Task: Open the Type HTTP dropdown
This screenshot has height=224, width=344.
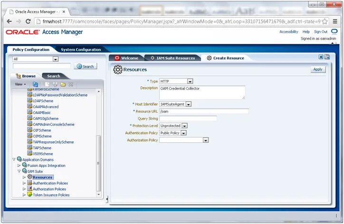Action: pyautogui.click(x=190, y=81)
